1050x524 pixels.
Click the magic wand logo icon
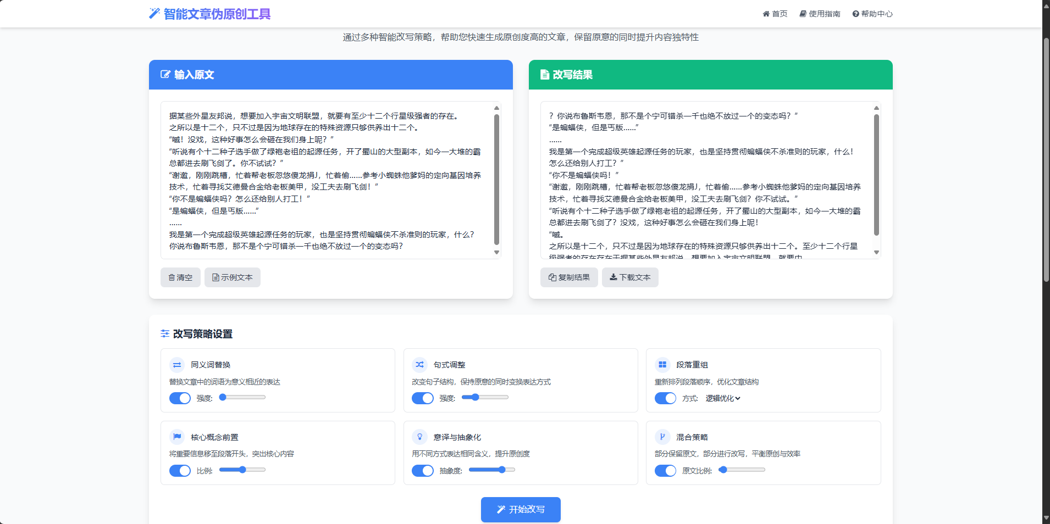pyautogui.click(x=154, y=14)
